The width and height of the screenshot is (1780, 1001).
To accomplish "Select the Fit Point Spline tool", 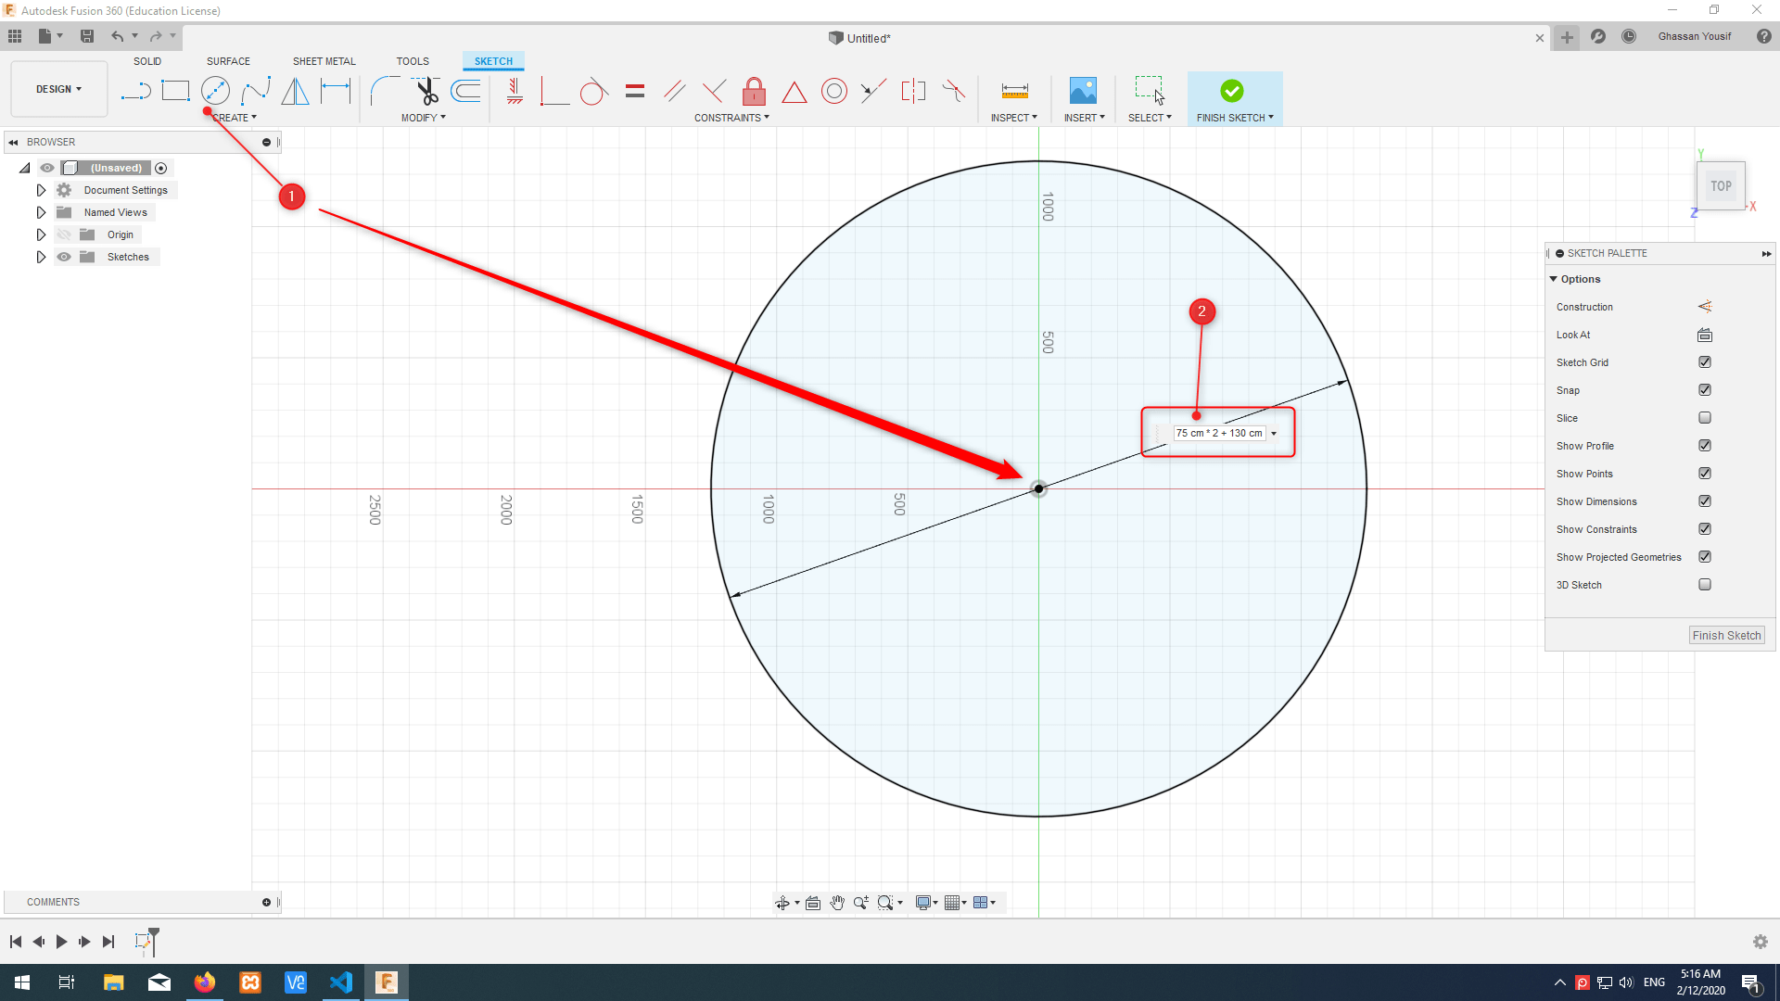I will (x=256, y=91).
